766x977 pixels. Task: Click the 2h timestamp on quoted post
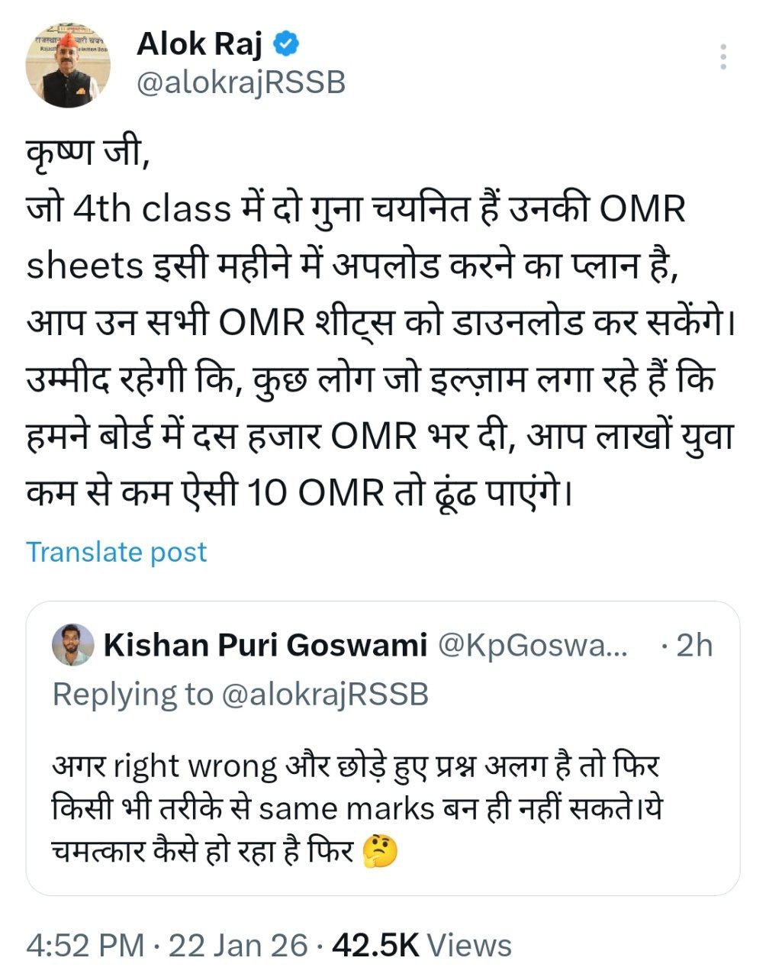(x=693, y=645)
